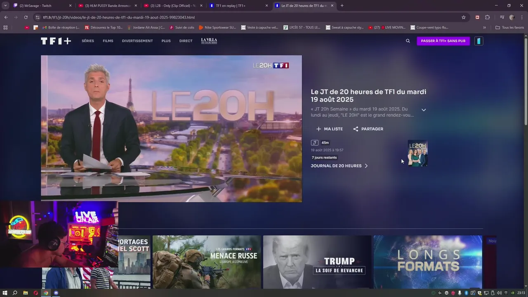Click the Partager button label
Image resolution: width=528 pixels, height=297 pixels.
372,129
